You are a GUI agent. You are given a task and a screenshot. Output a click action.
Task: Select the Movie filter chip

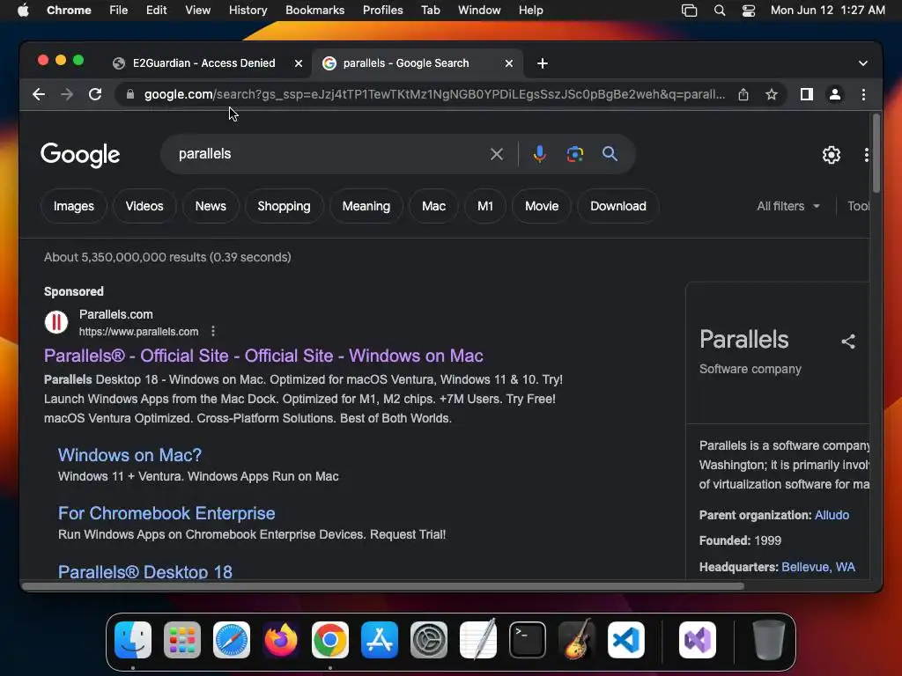[542, 206]
